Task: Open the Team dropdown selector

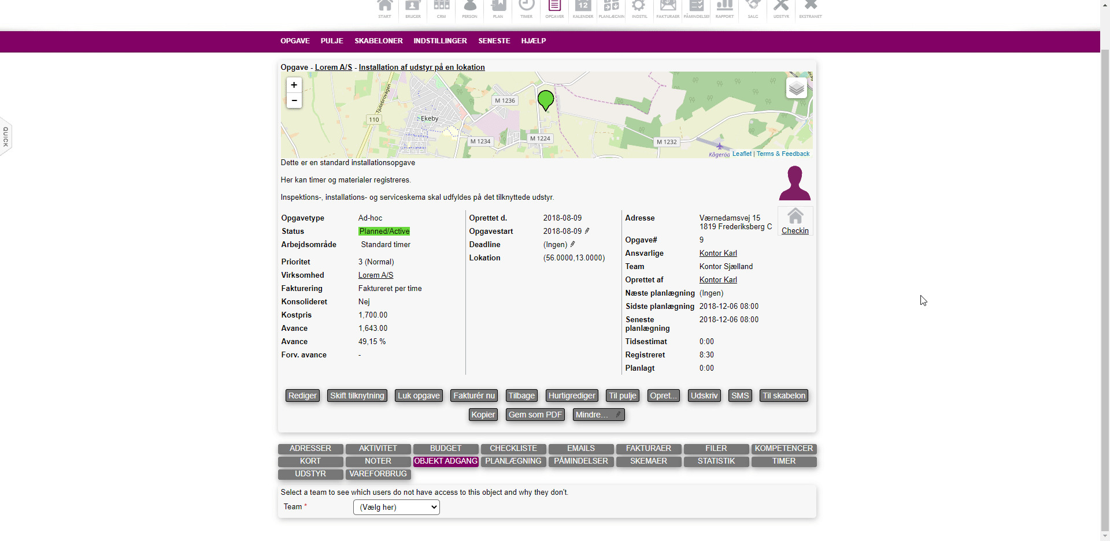Action: tap(396, 507)
